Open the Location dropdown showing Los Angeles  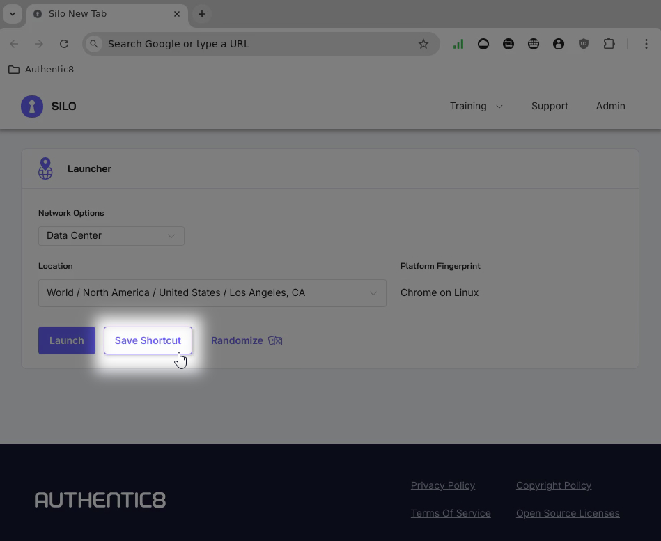tap(212, 293)
